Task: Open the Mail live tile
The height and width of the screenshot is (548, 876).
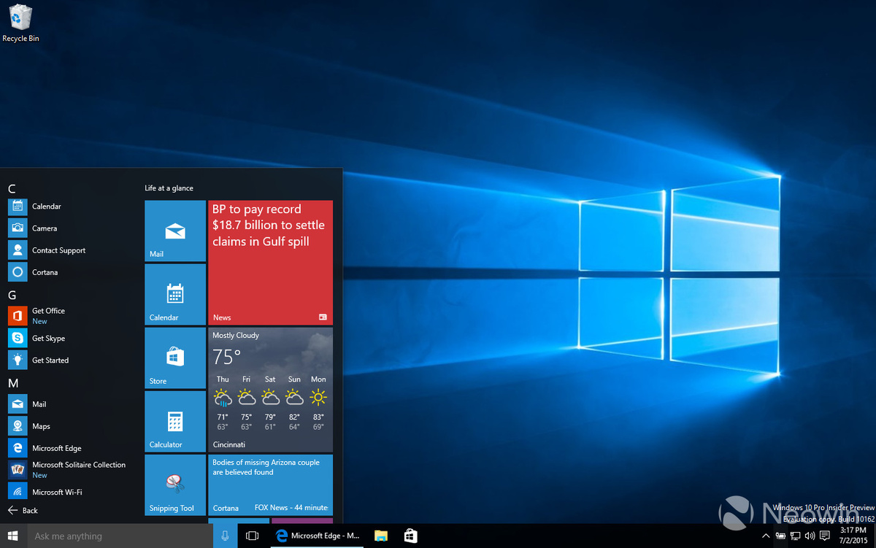Action: [175, 231]
